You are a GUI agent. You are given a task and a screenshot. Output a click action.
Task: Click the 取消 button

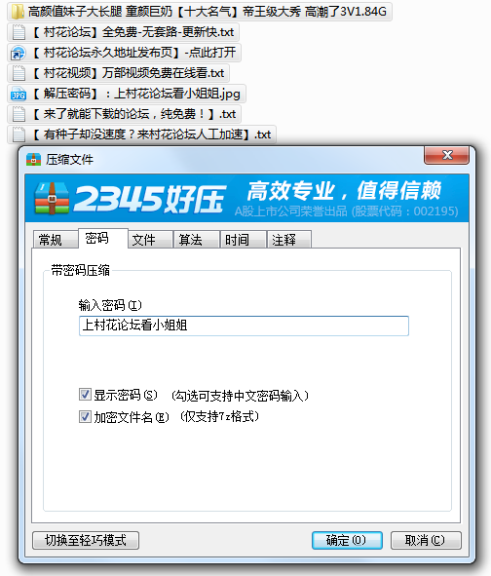click(x=426, y=540)
